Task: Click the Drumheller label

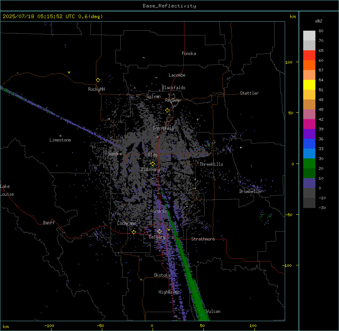Action: point(251,191)
